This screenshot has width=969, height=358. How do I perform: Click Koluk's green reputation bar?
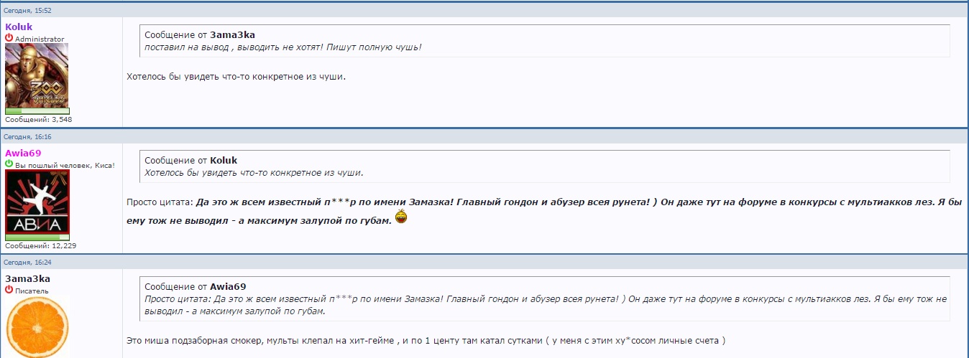(x=37, y=111)
